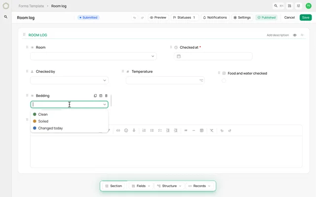Cancel editing the form
This screenshot has height=197, width=316.
(289, 18)
